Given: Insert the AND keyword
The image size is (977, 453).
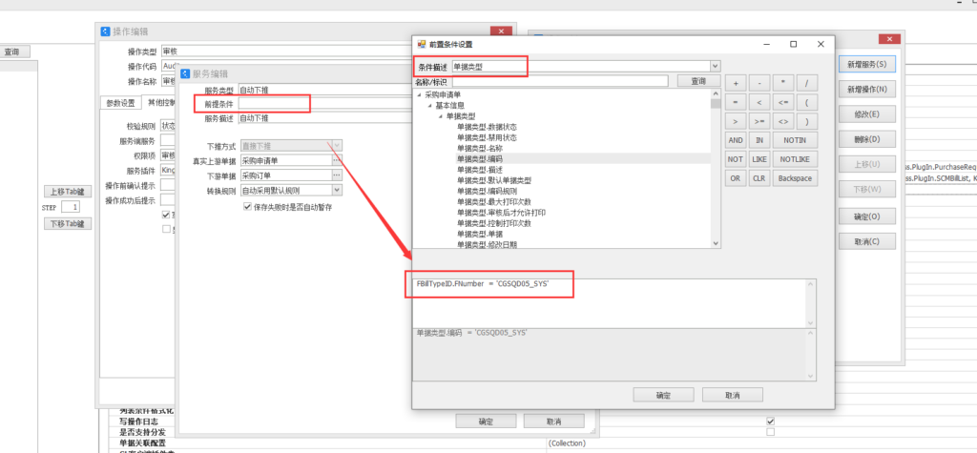Looking at the screenshot, I should point(736,140).
